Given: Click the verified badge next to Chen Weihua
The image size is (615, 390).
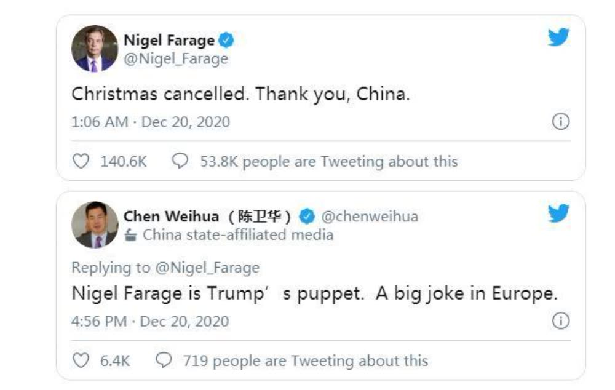Looking at the screenshot, I should click(307, 217).
